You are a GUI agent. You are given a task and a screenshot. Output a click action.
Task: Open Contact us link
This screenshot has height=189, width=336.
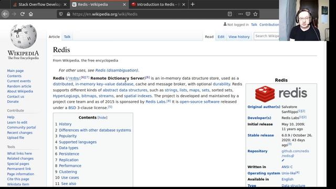tap(15, 97)
